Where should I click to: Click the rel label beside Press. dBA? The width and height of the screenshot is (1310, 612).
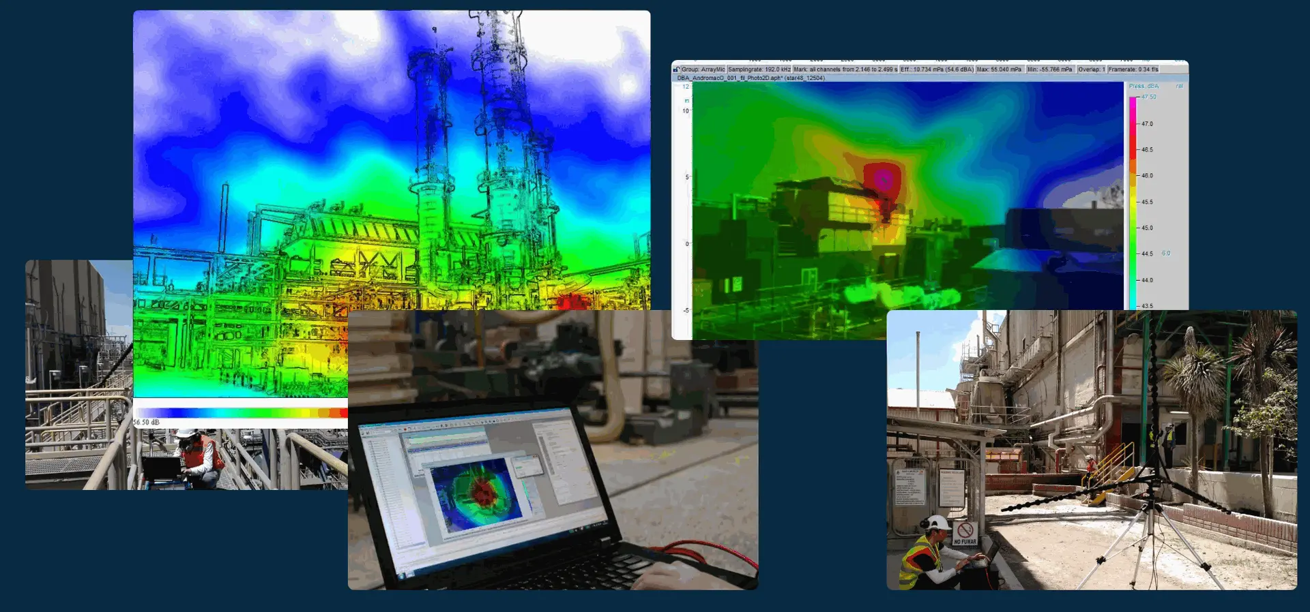1179,87
